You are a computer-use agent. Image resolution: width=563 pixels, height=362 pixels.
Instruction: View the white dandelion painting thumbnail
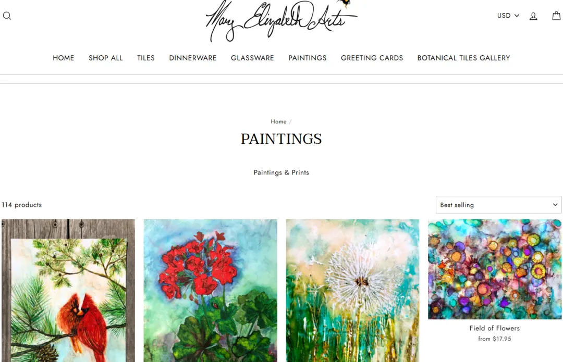(x=352, y=291)
